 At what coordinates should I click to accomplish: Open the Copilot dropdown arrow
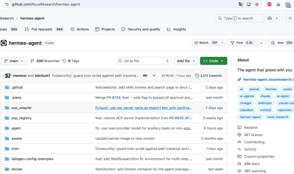click(277, 18)
